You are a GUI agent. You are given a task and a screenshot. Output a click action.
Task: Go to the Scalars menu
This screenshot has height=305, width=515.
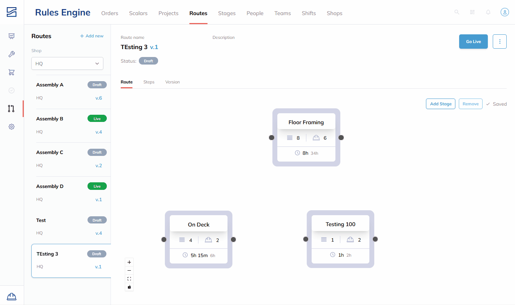click(138, 13)
